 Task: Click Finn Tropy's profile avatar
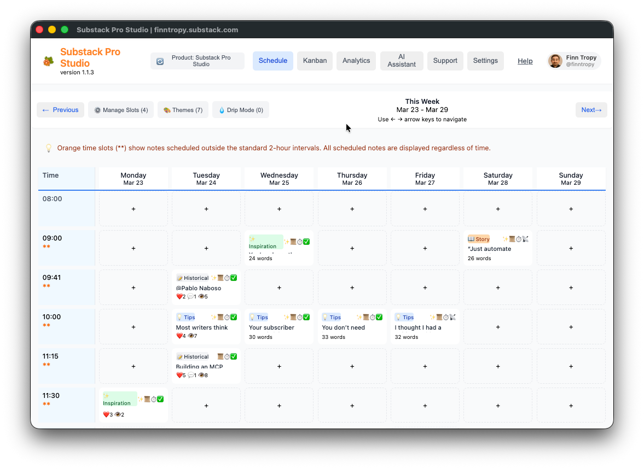point(555,61)
